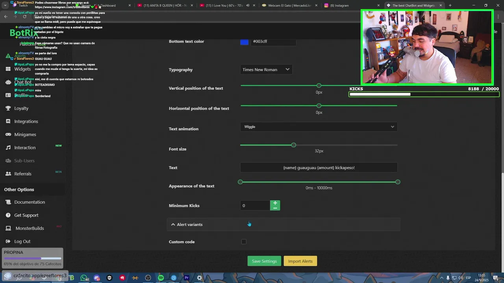Click the Documentation book icon
Image resolution: width=504 pixels, height=283 pixels.
pyautogui.click(x=8, y=202)
